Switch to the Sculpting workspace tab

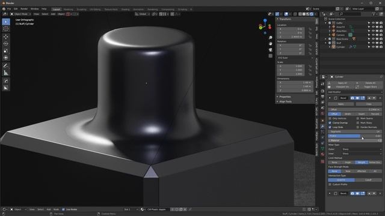tap(82, 10)
